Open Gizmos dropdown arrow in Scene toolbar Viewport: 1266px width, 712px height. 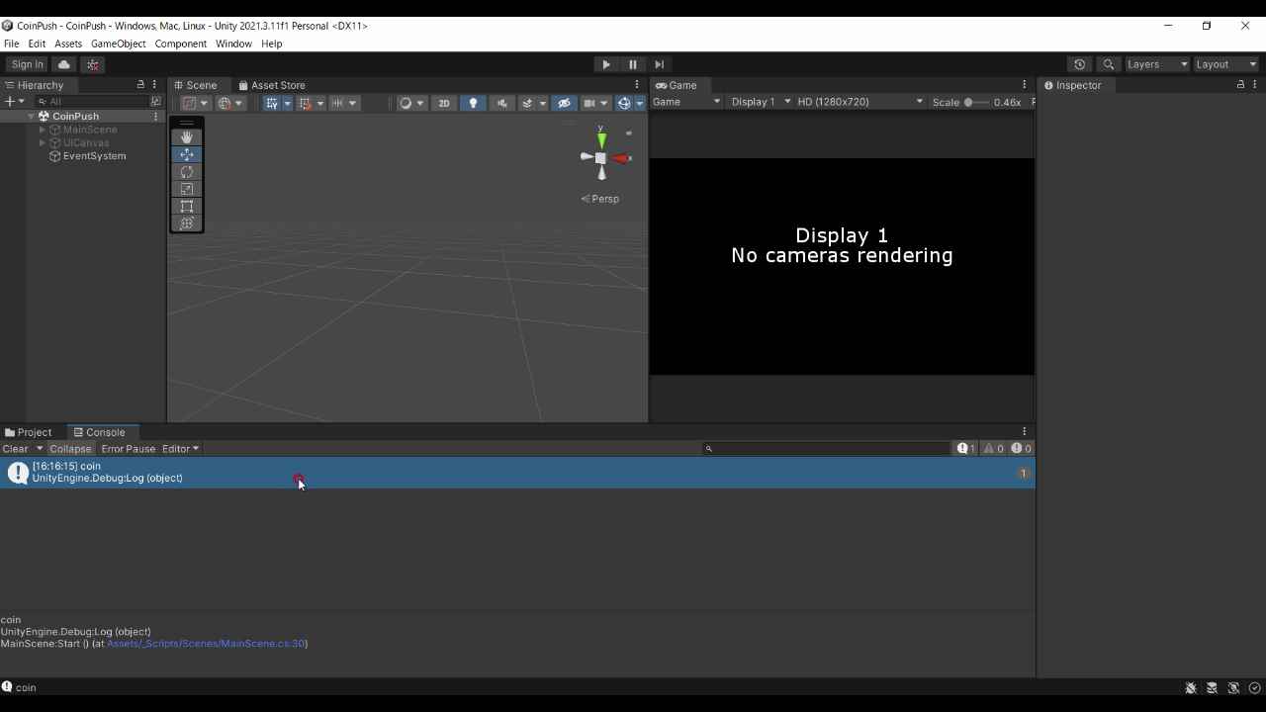pyautogui.click(x=640, y=103)
